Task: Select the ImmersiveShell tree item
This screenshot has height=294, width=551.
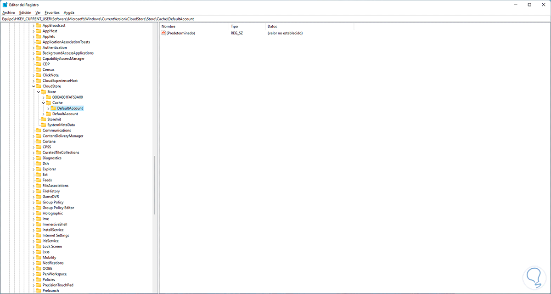Action: pyautogui.click(x=55, y=224)
